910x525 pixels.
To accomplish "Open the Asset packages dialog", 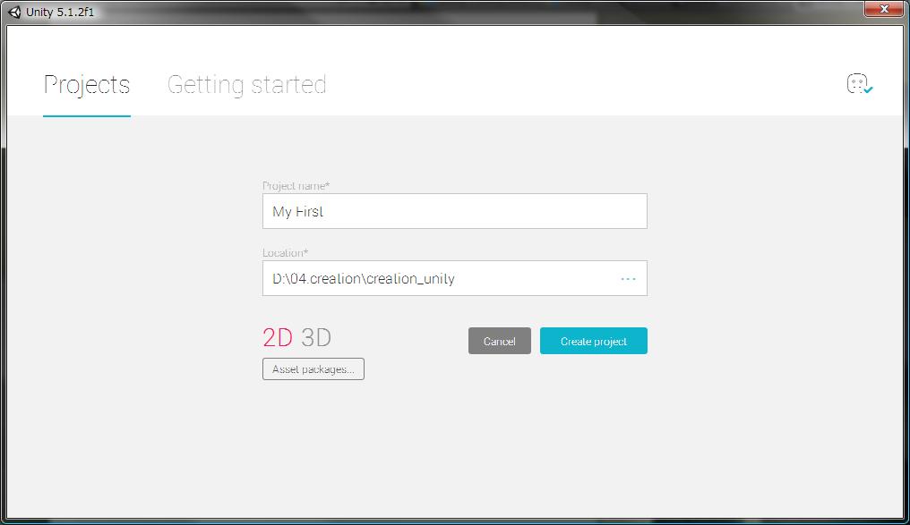I will (313, 369).
